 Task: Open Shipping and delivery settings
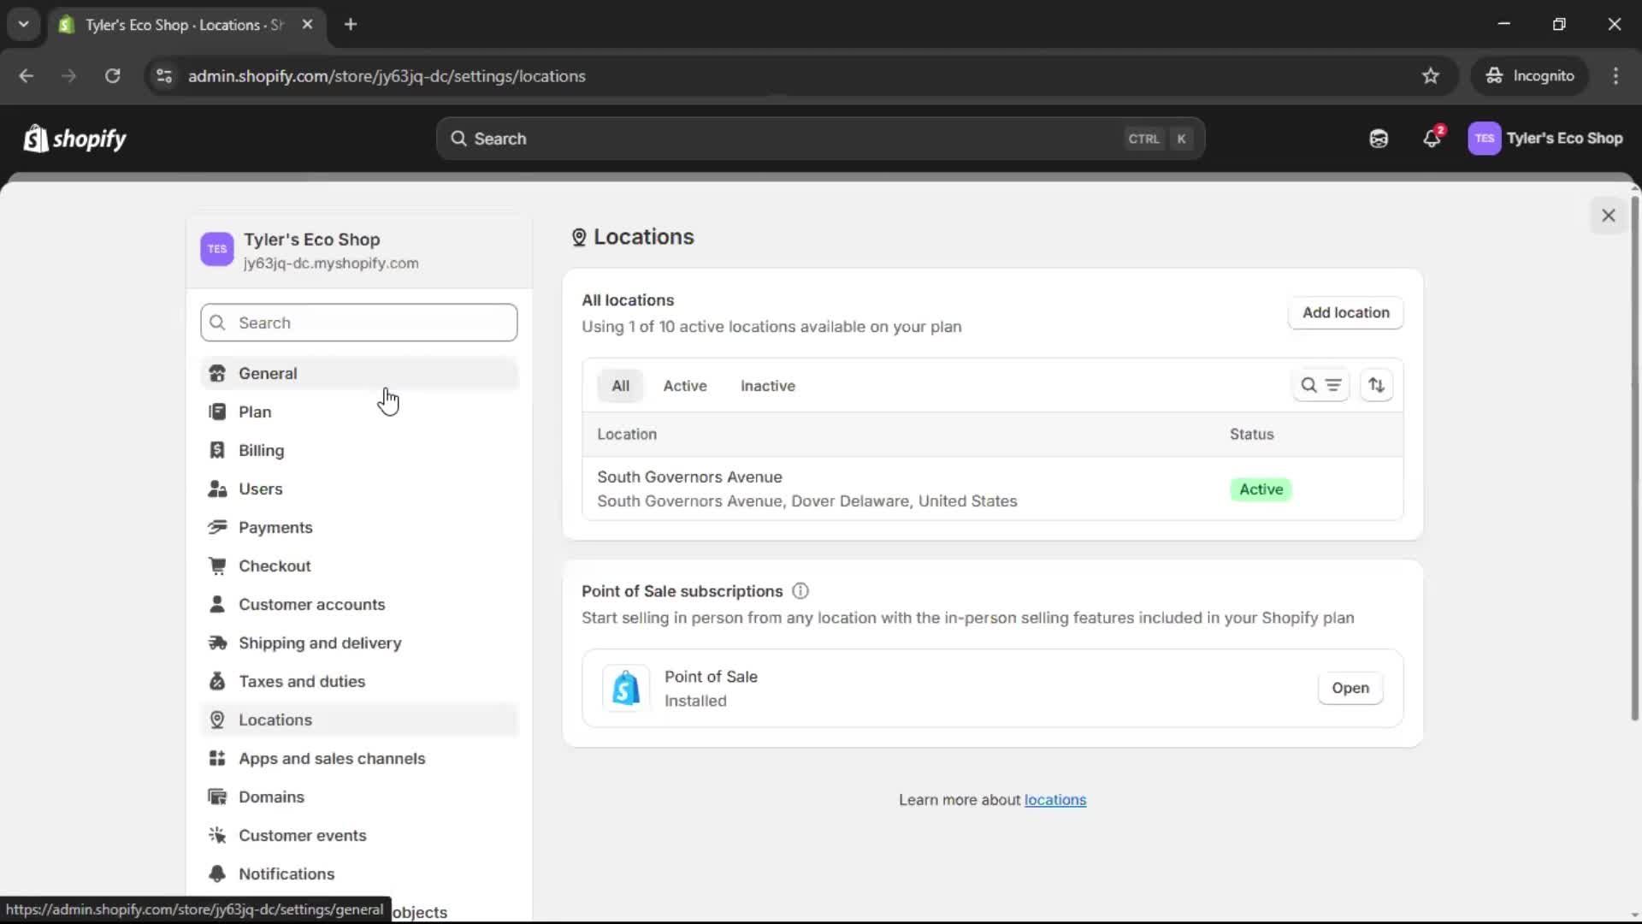pos(320,643)
